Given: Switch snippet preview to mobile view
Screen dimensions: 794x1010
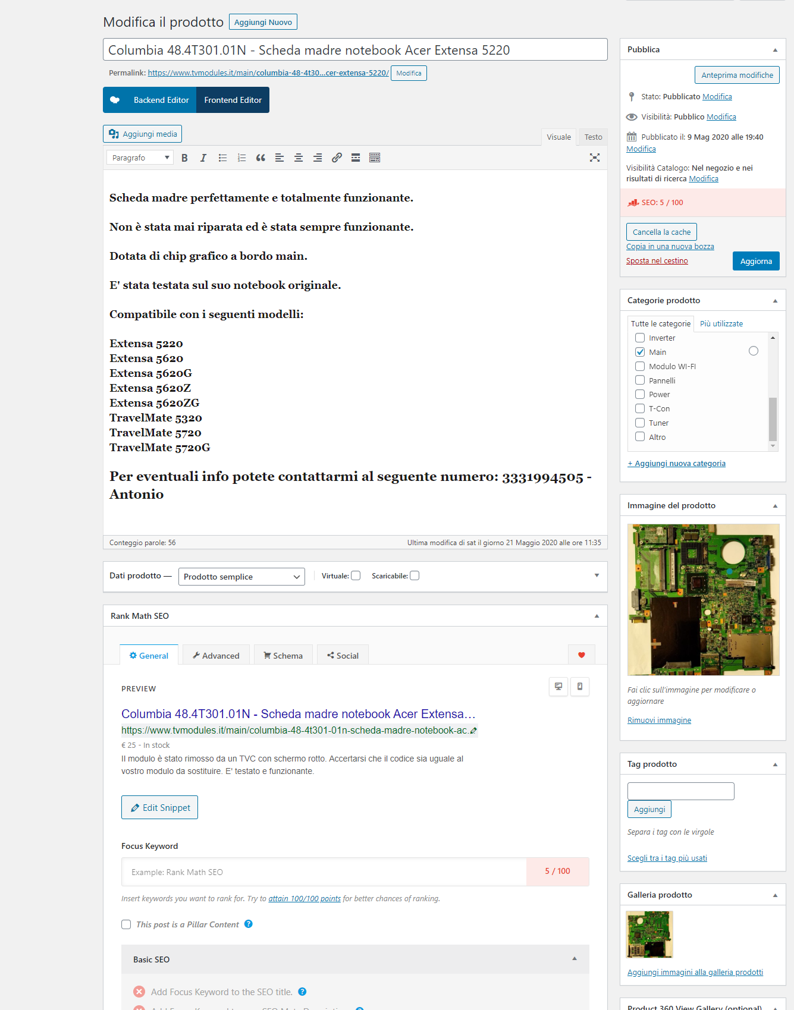Looking at the screenshot, I should pyautogui.click(x=580, y=687).
